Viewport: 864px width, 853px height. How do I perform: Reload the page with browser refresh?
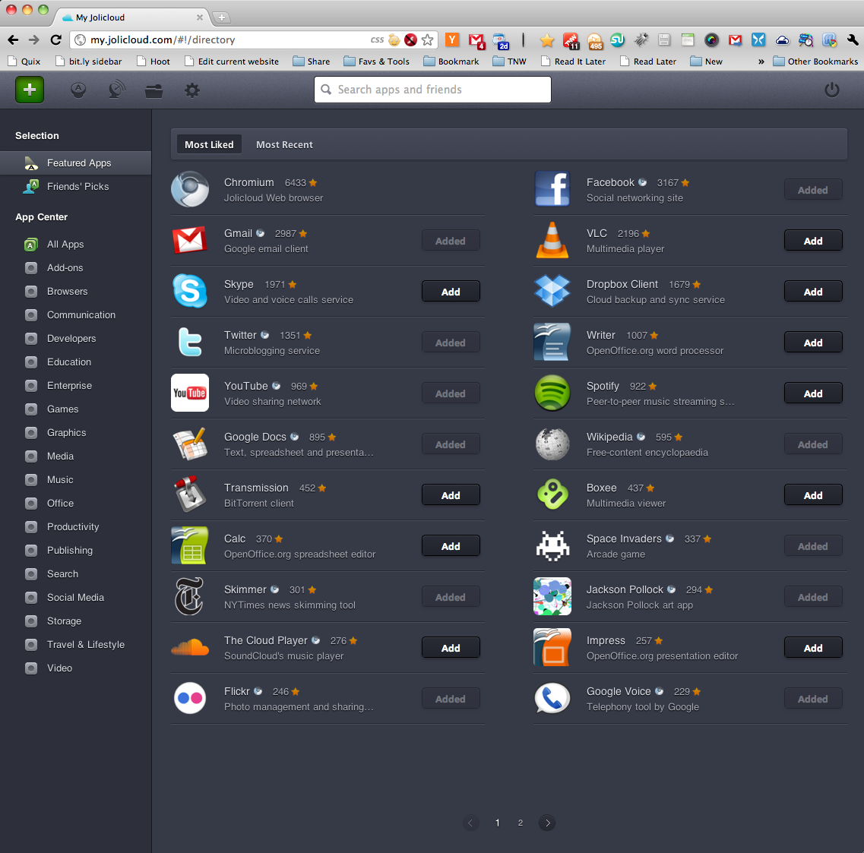(55, 39)
